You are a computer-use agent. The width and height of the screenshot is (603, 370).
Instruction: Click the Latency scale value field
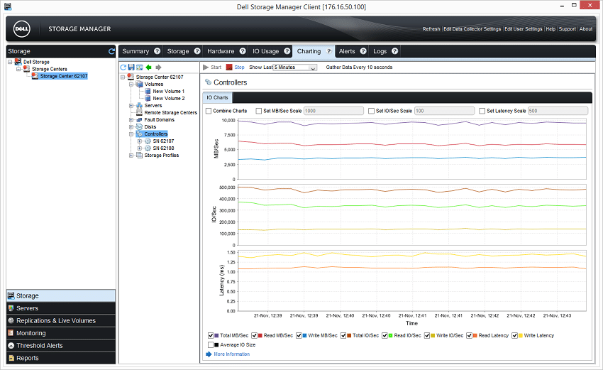click(558, 111)
